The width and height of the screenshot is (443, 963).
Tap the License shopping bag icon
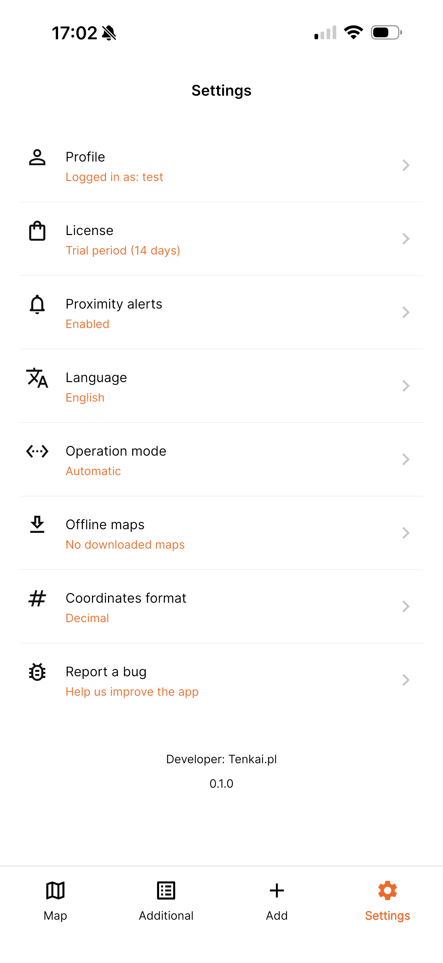pyautogui.click(x=37, y=231)
